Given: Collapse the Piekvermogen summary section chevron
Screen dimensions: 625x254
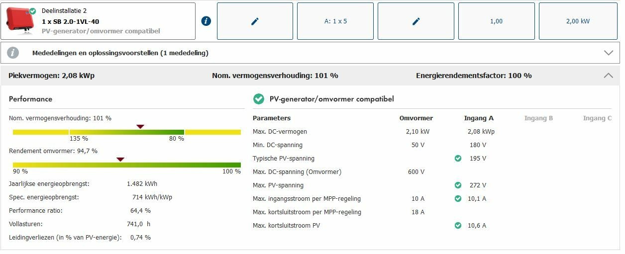Looking at the screenshot, I should 608,76.
